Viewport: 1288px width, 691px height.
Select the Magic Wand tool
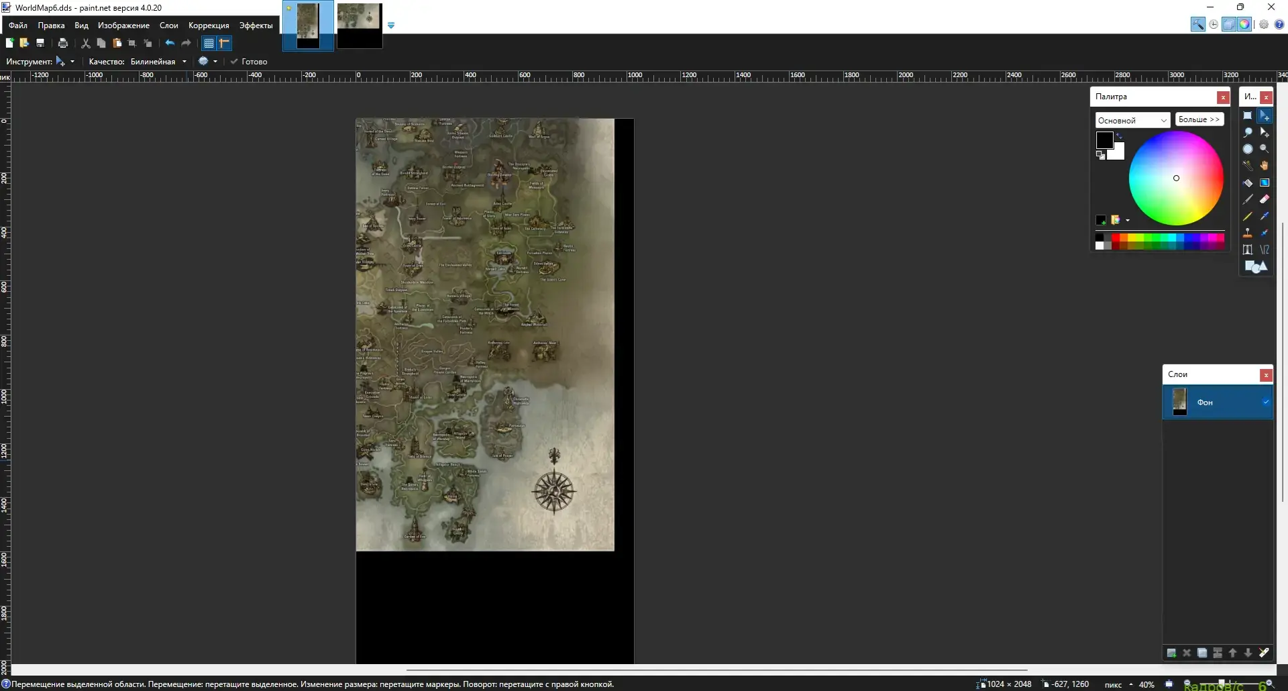click(1248, 166)
